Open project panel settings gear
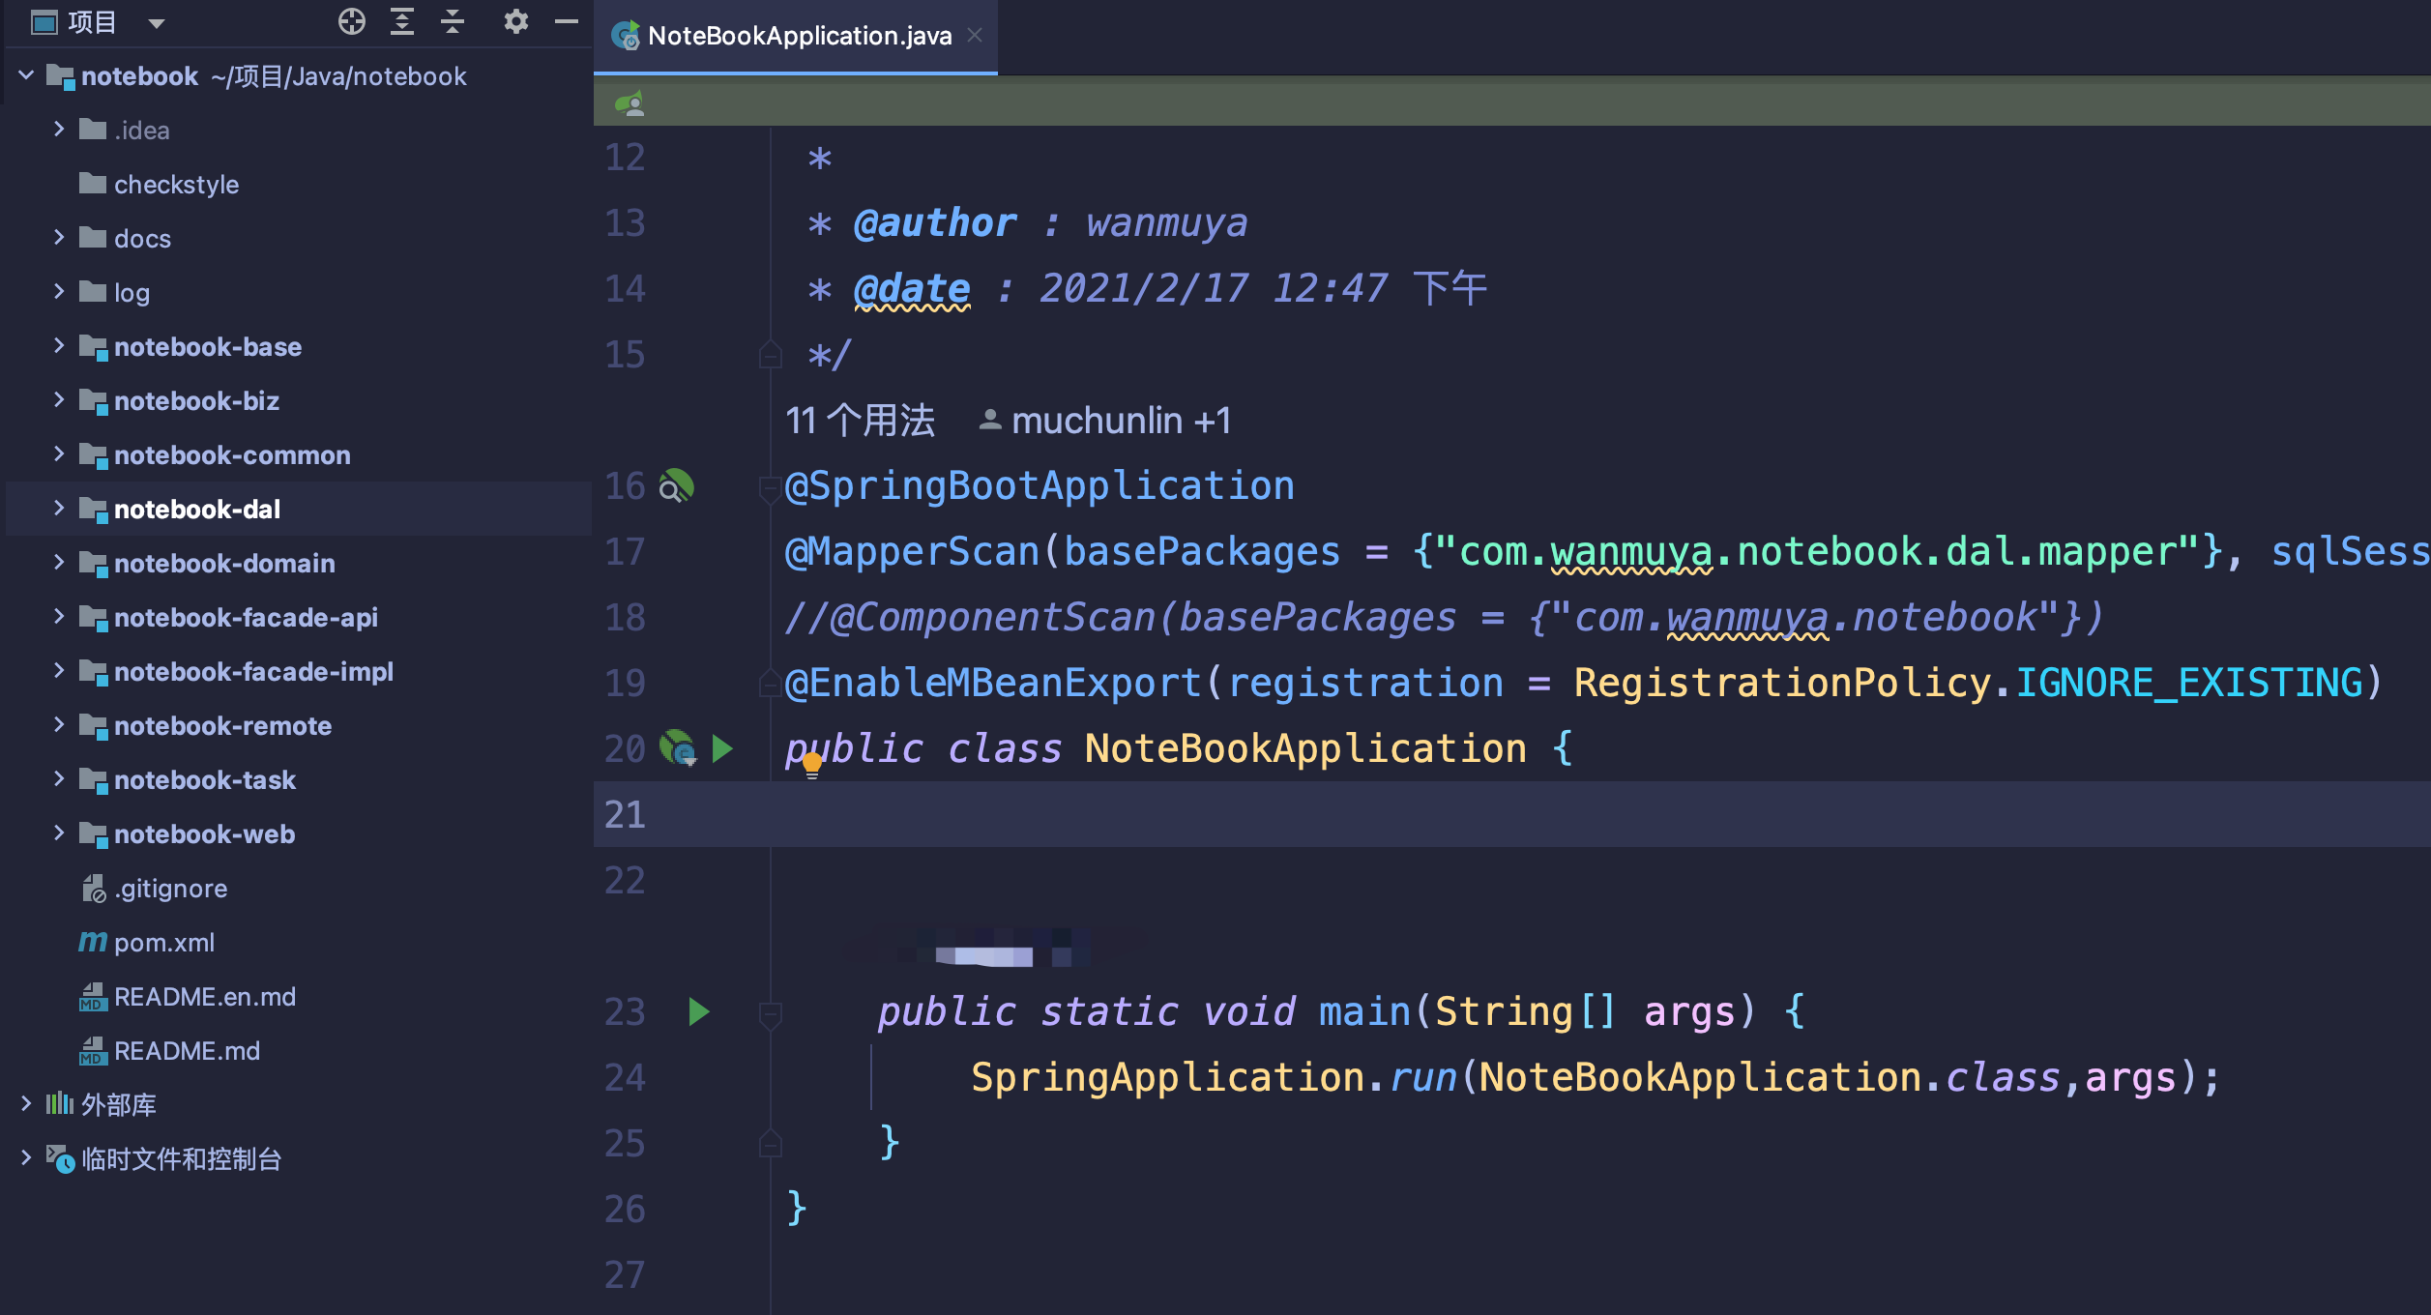 (x=516, y=21)
